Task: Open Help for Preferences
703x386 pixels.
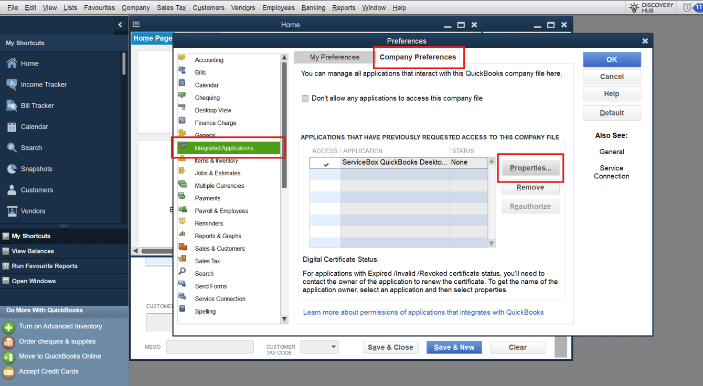Action: click(612, 94)
